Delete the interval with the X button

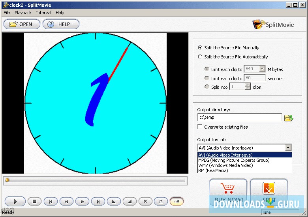point(145,201)
